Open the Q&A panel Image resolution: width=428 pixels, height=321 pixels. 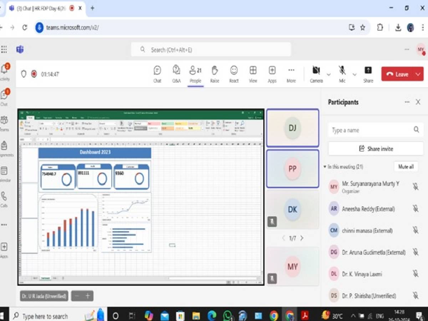(176, 74)
